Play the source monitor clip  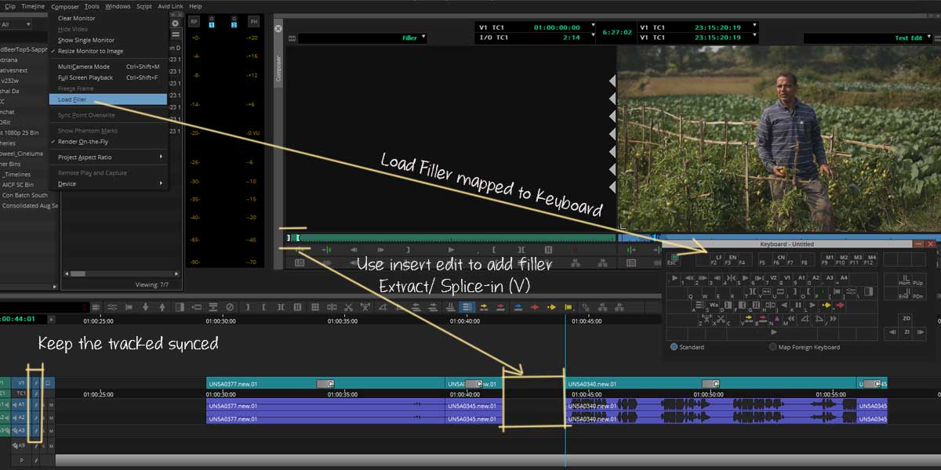(451, 250)
